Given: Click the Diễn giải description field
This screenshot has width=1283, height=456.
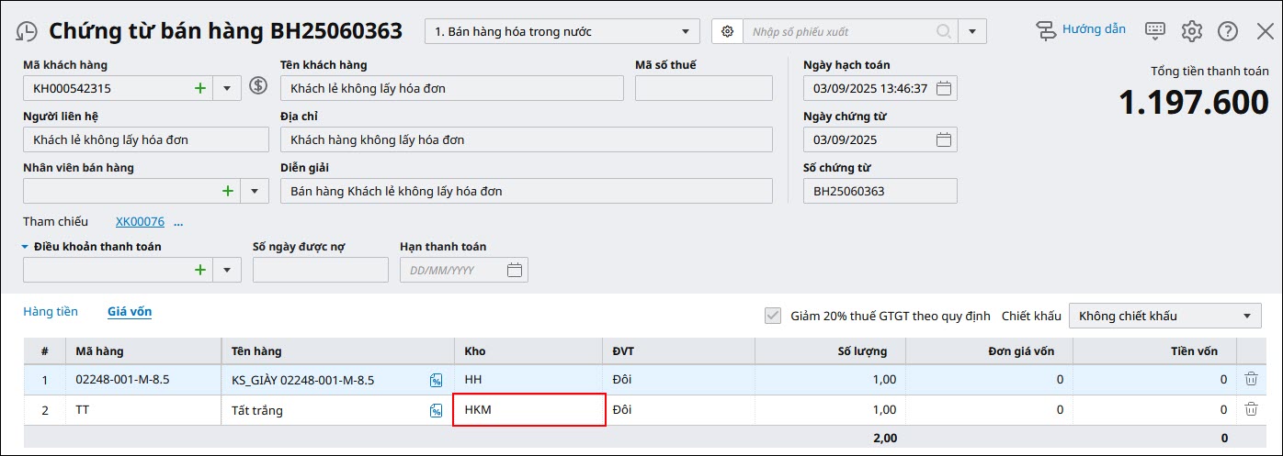Looking at the screenshot, I should [527, 191].
